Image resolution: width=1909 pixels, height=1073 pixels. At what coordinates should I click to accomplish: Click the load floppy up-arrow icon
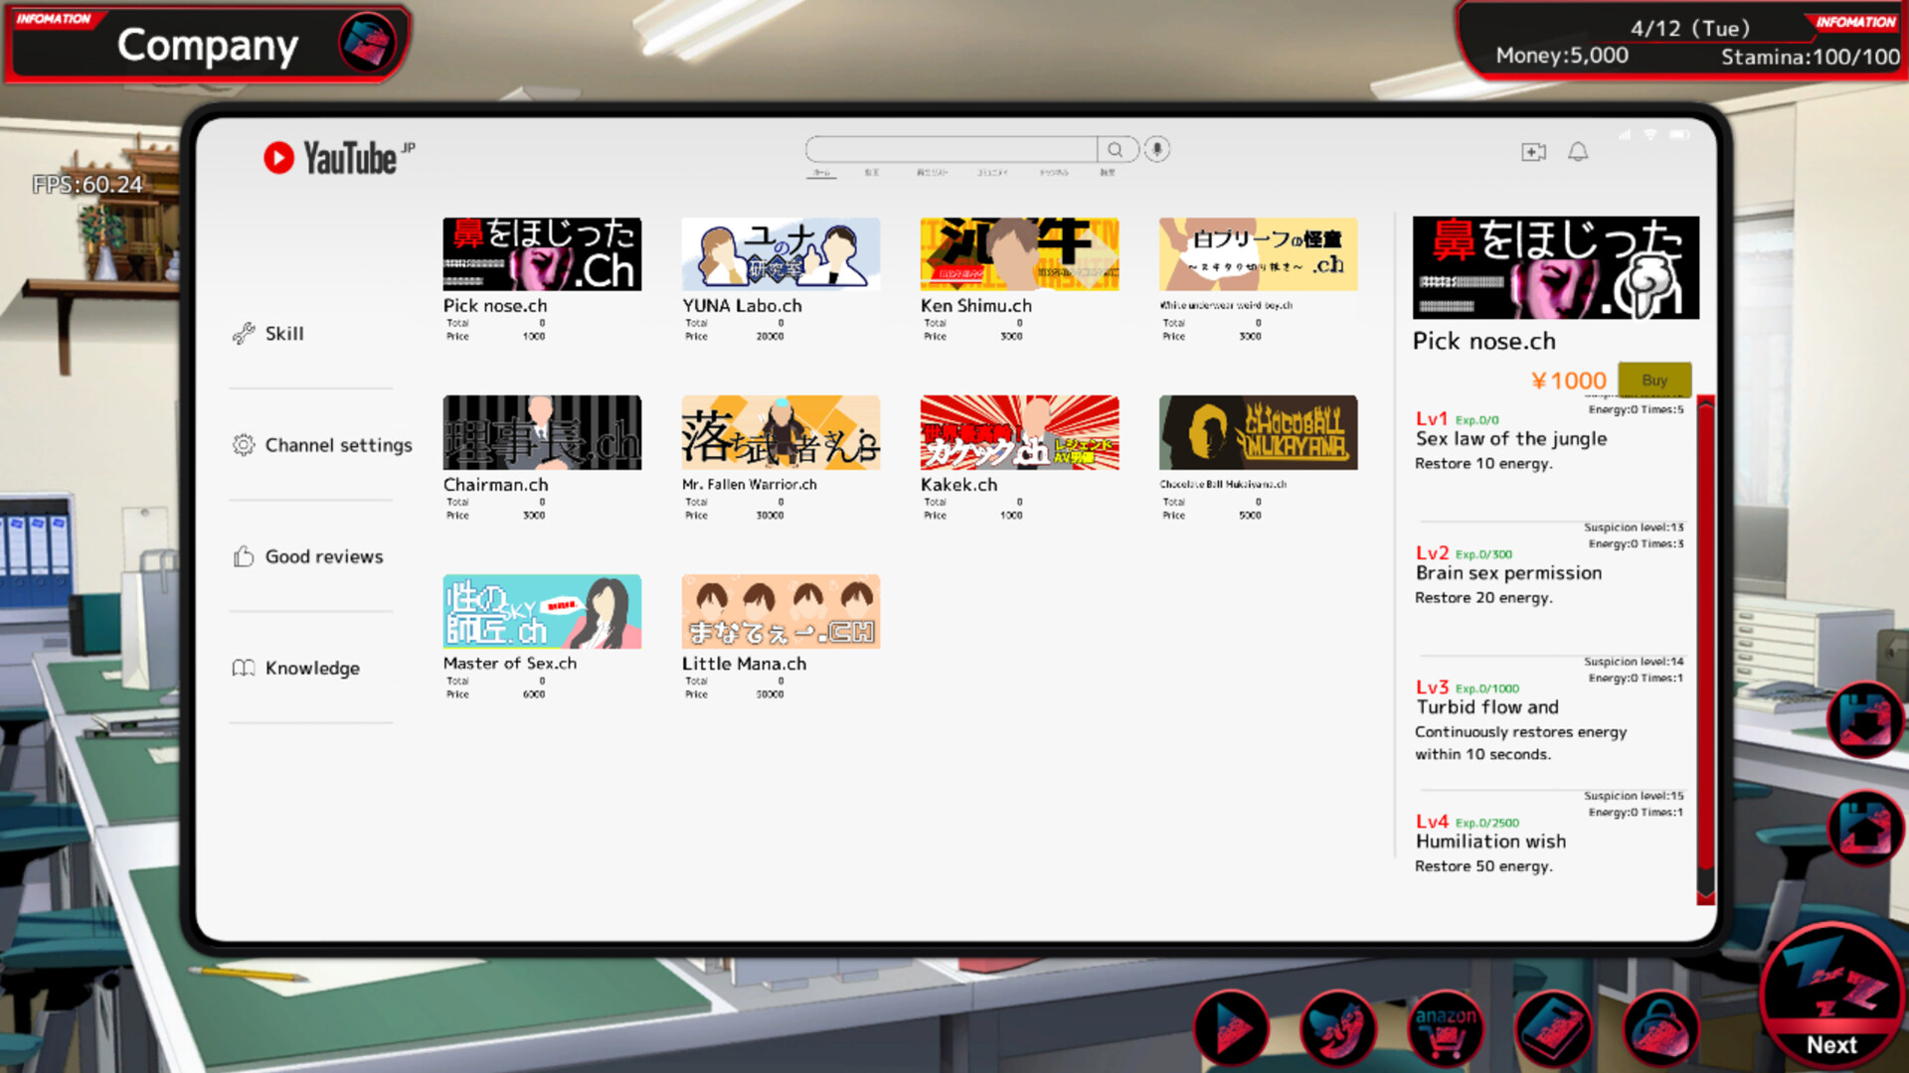[x=1864, y=828]
